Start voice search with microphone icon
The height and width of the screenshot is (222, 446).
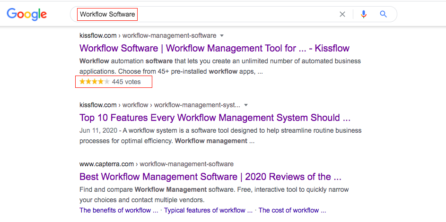(363, 14)
